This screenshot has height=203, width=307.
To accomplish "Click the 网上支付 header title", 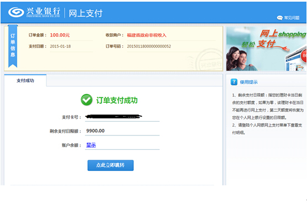I will tap(86, 13).
